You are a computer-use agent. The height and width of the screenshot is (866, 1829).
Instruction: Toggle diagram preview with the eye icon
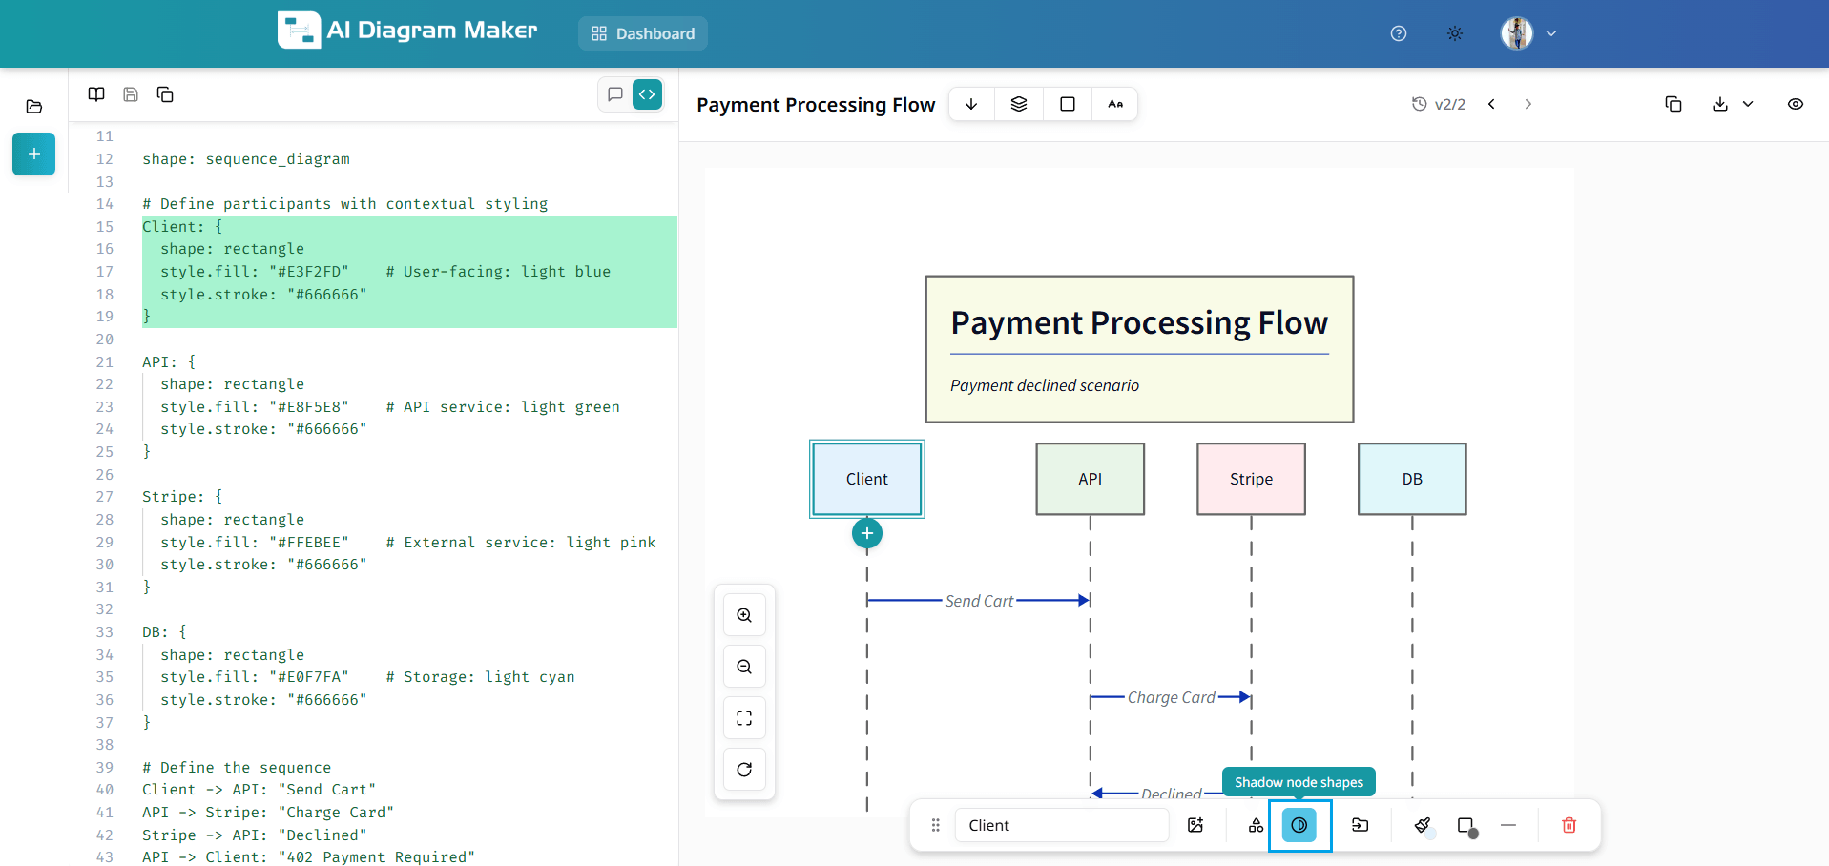[1795, 104]
